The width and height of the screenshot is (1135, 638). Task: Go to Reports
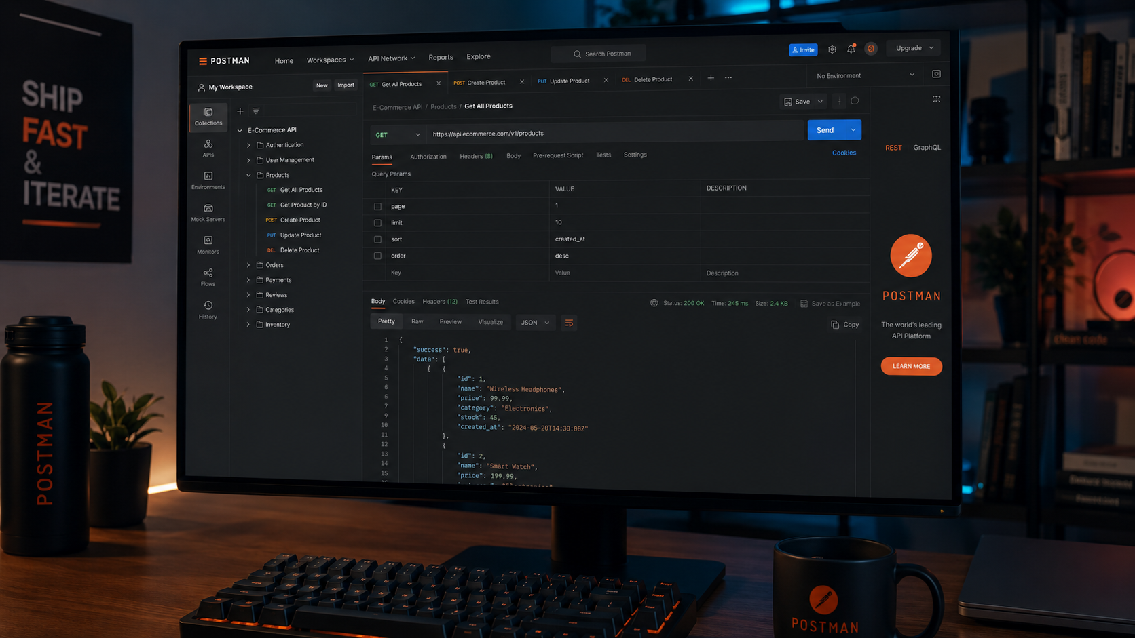click(441, 58)
